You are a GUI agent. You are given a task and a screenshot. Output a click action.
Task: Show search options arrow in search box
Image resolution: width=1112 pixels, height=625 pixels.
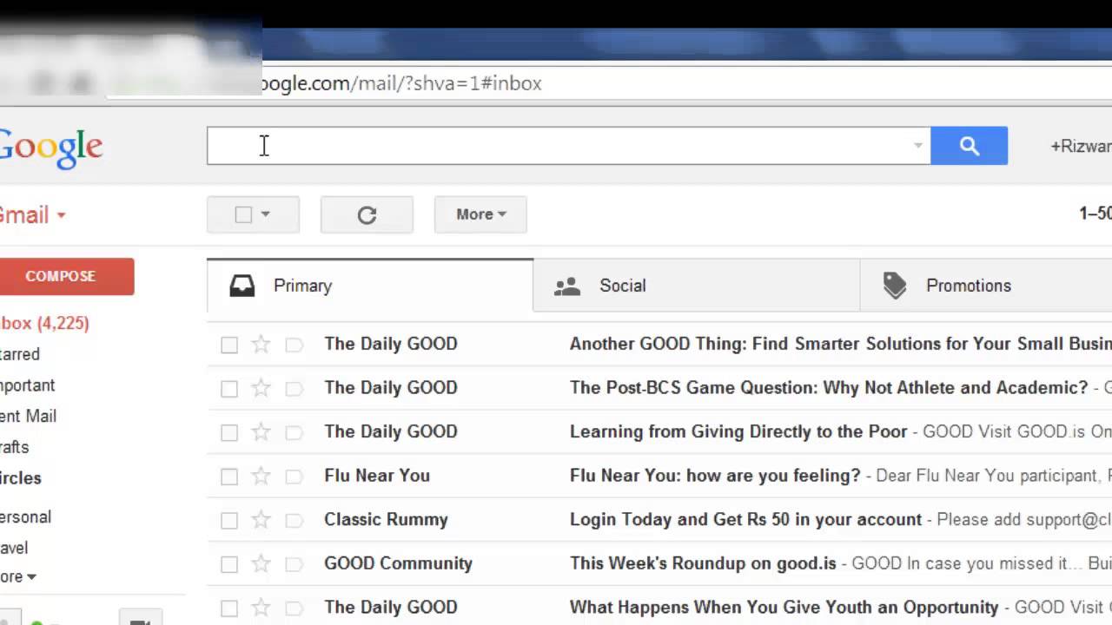click(x=917, y=146)
